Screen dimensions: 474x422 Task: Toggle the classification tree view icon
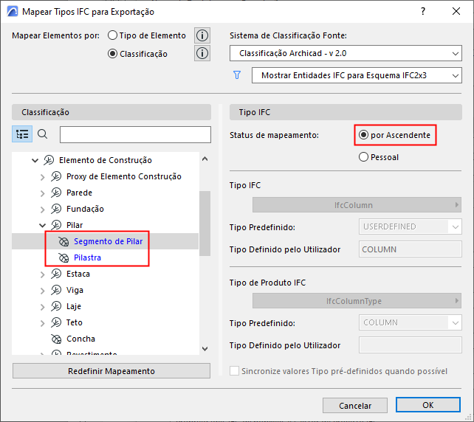pos(22,134)
